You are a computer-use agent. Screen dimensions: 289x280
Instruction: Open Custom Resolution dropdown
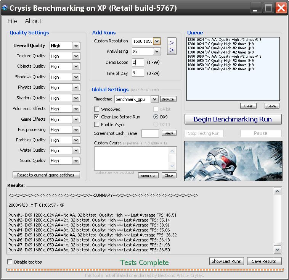157,41
